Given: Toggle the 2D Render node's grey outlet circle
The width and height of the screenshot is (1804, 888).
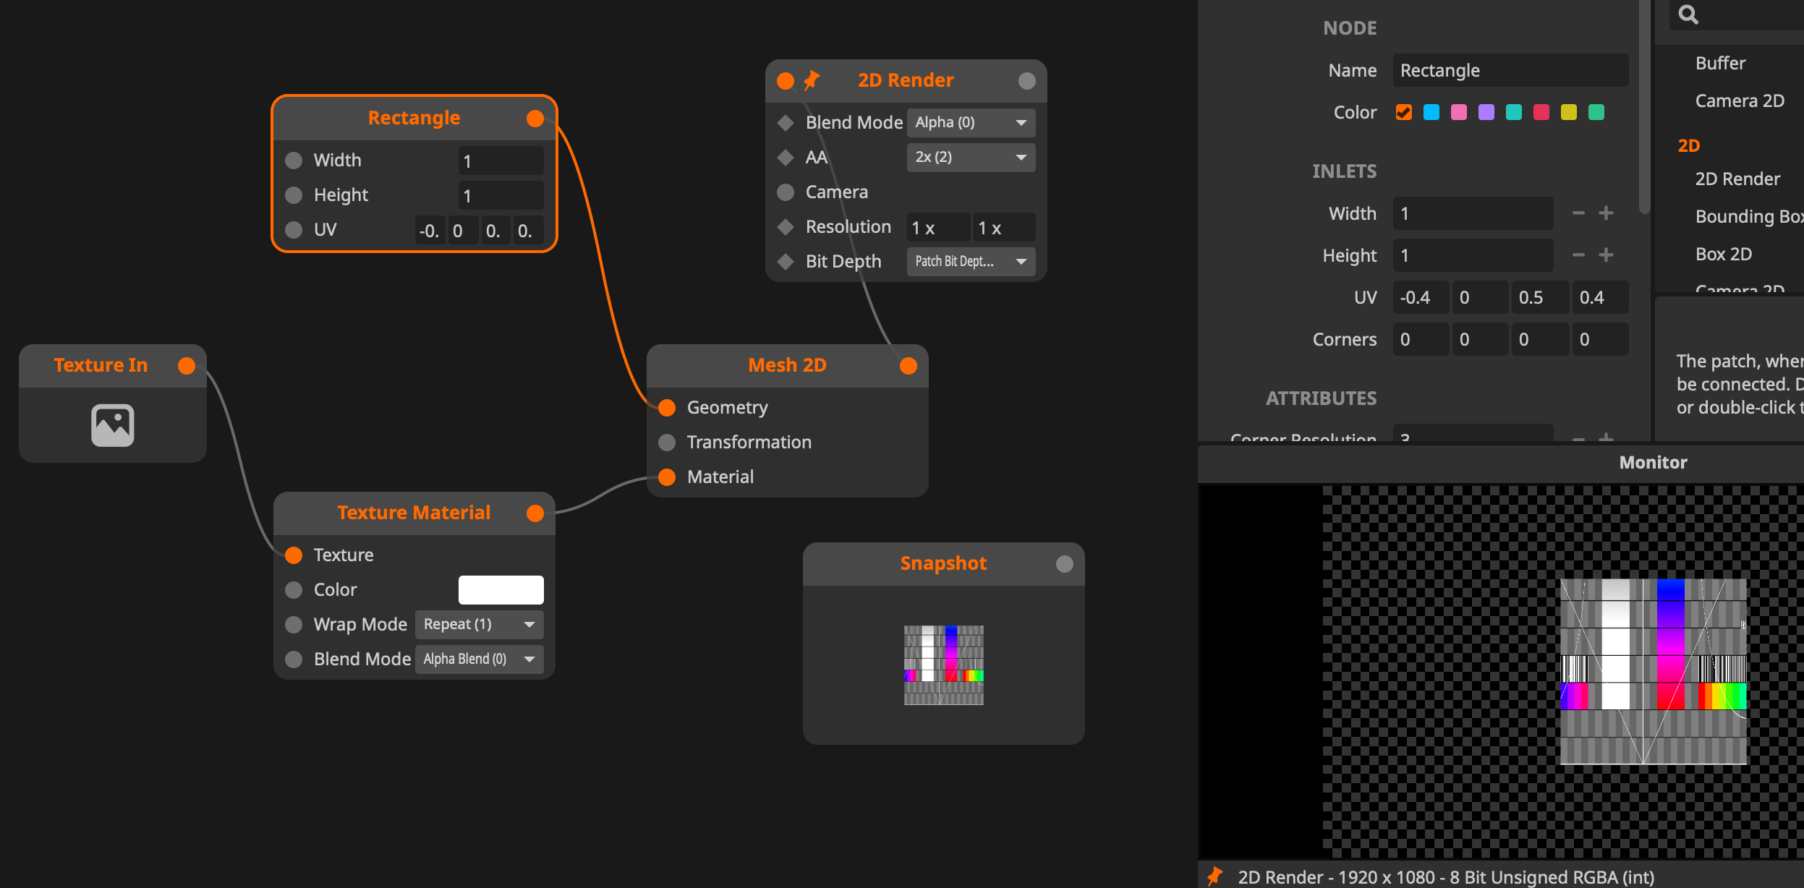Looking at the screenshot, I should tap(1026, 81).
